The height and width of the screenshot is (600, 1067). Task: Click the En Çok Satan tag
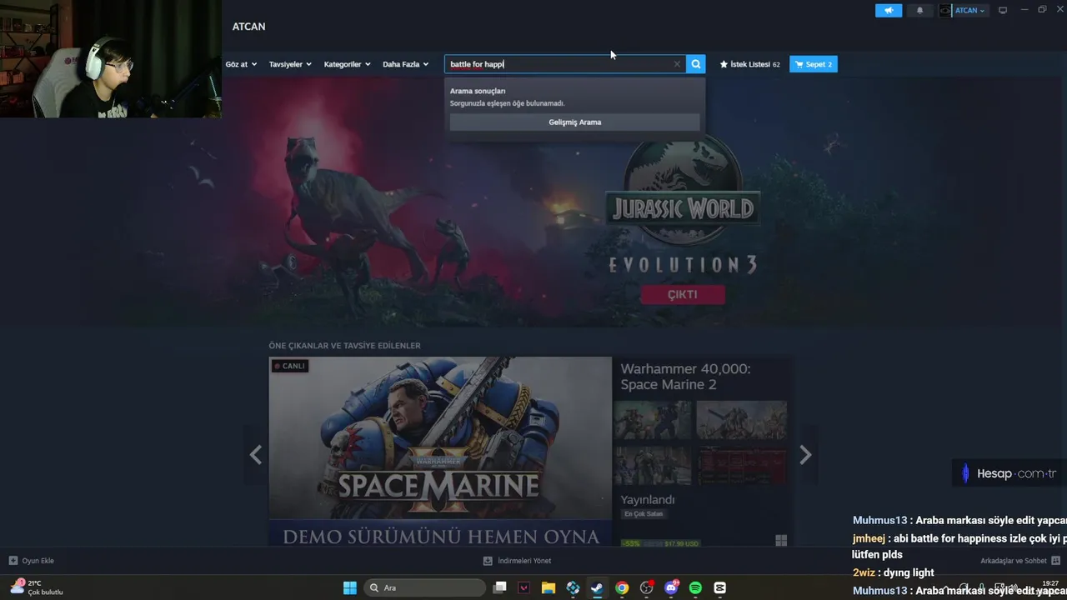click(644, 514)
